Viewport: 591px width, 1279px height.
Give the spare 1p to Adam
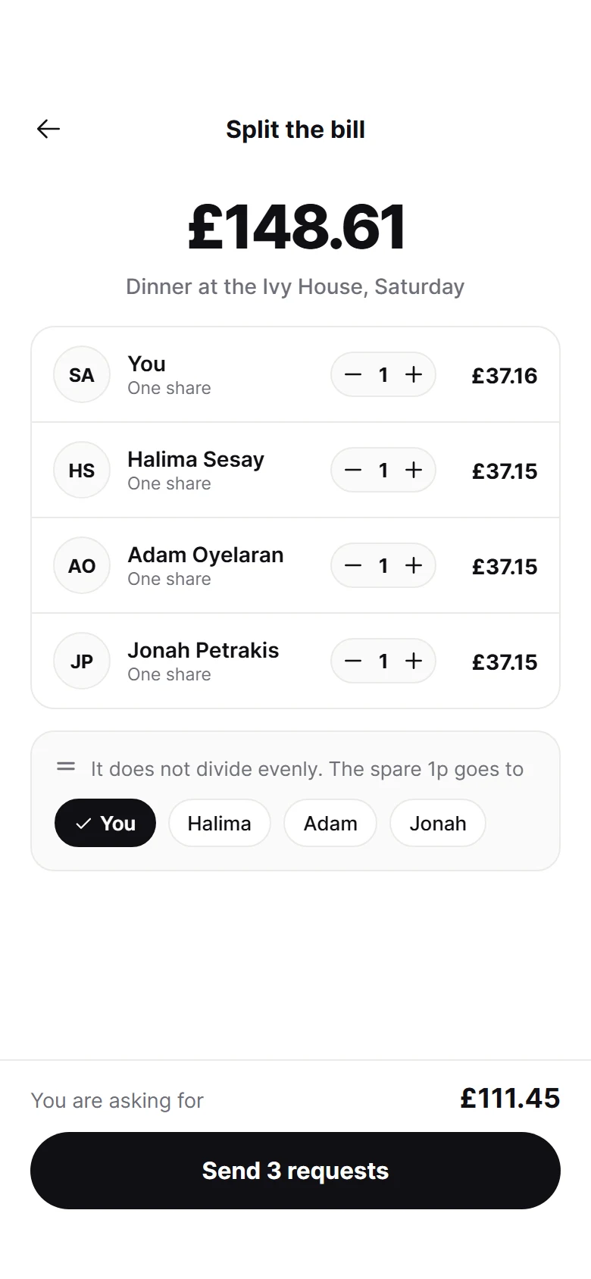(330, 823)
